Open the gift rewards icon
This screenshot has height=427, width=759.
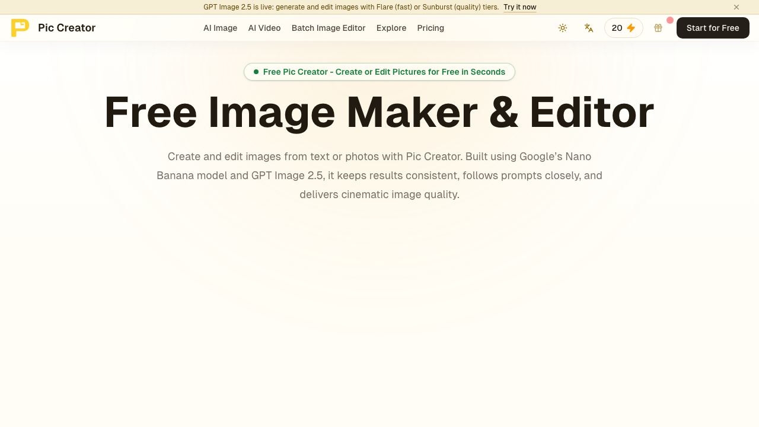click(x=658, y=28)
